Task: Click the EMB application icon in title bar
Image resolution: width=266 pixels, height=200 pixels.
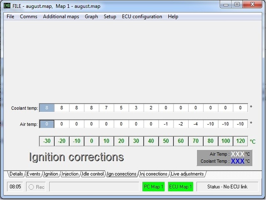Action: tap(7, 5)
